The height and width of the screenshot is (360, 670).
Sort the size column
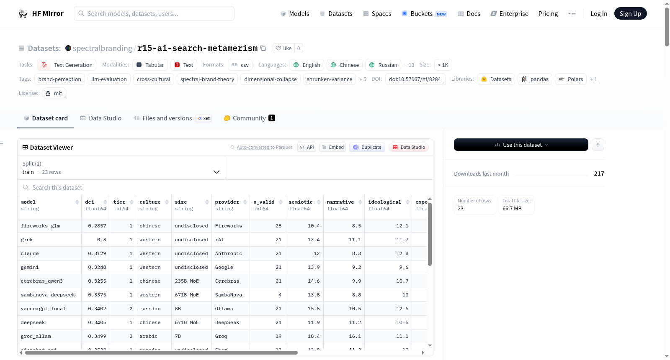point(207,202)
